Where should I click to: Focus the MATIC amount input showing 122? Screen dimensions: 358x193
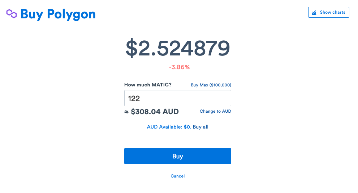(x=178, y=98)
